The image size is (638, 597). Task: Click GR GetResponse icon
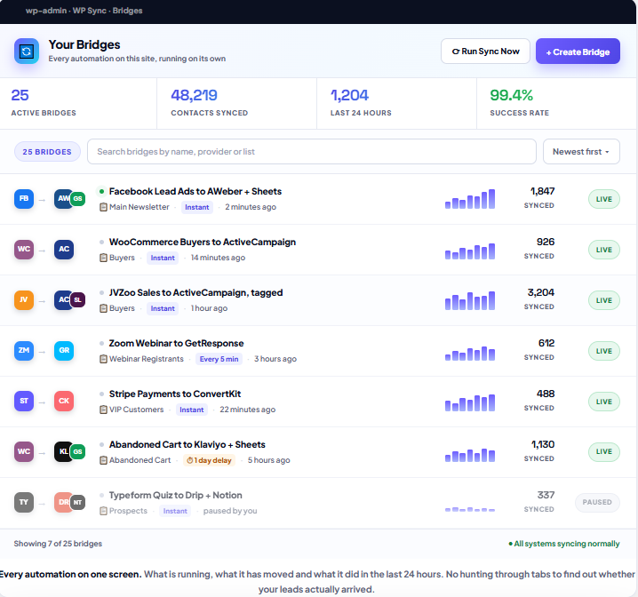click(x=64, y=351)
